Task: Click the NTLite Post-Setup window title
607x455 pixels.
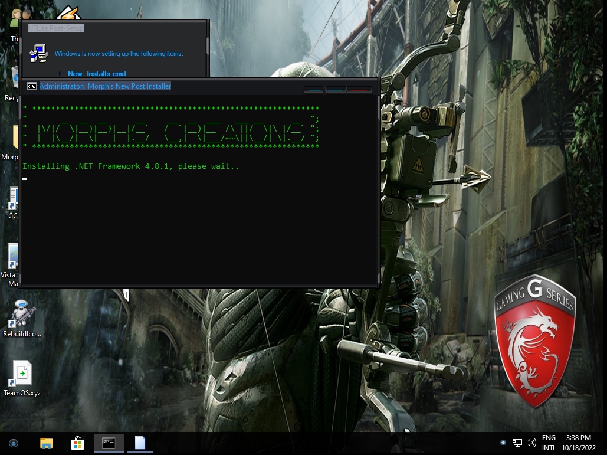Action: click(x=55, y=28)
